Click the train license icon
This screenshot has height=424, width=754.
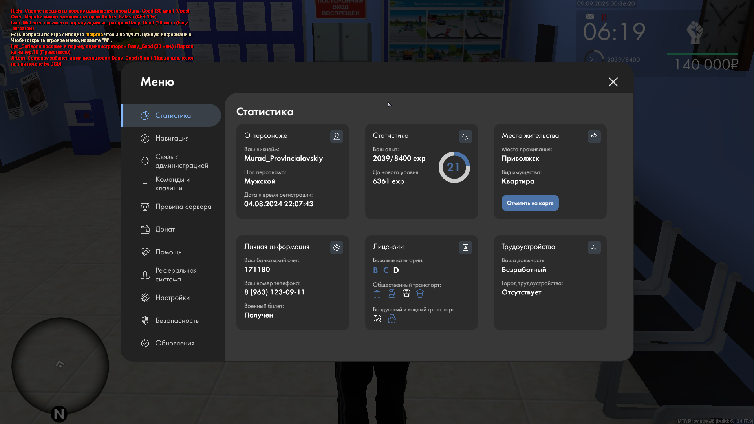tap(406, 294)
